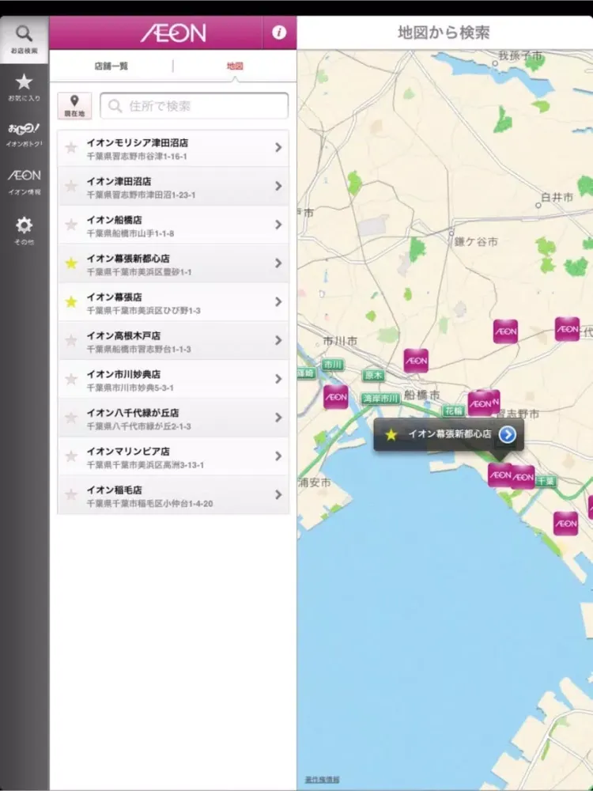Favorite イオン船橋店 with its star
The image size is (593, 791).
pyautogui.click(x=72, y=225)
